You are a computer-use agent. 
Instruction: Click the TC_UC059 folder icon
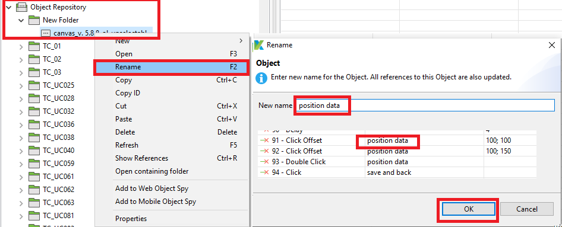click(x=34, y=164)
